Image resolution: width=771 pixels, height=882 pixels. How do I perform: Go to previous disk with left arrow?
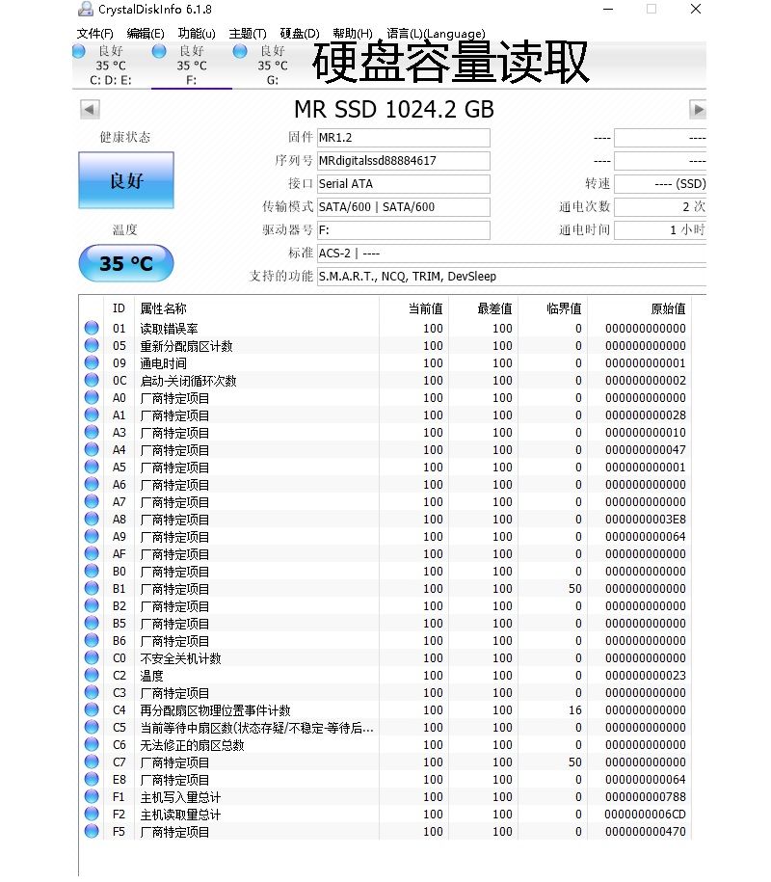(90, 109)
